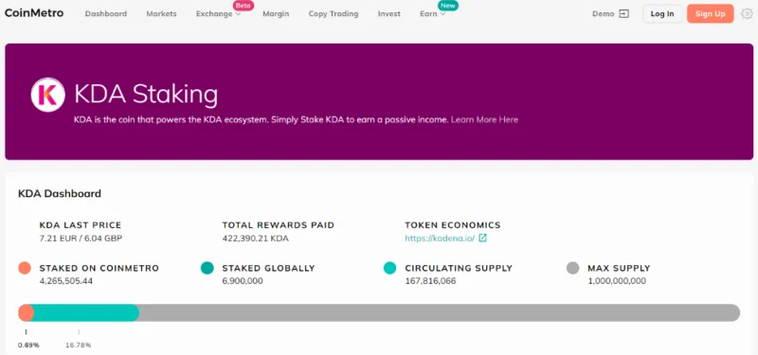This screenshot has width=758, height=355.
Task: Expand the Exchange dropdown menu
Action: (218, 14)
